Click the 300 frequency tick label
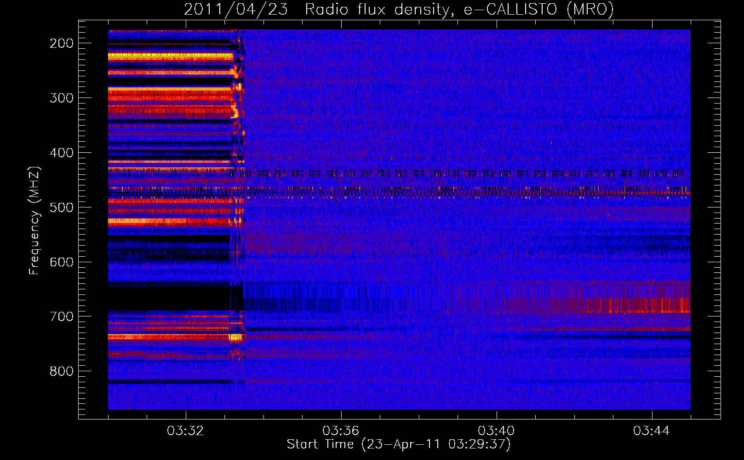The height and width of the screenshot is (460, 744). 62,98
